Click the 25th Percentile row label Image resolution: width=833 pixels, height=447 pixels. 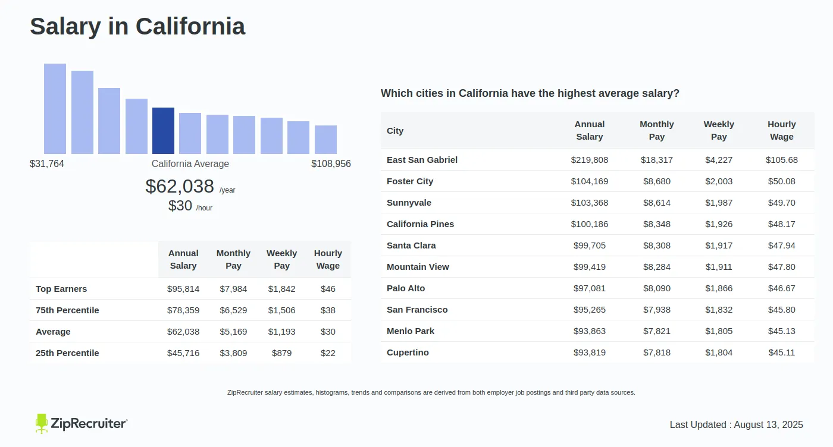[x=67, y=353]
